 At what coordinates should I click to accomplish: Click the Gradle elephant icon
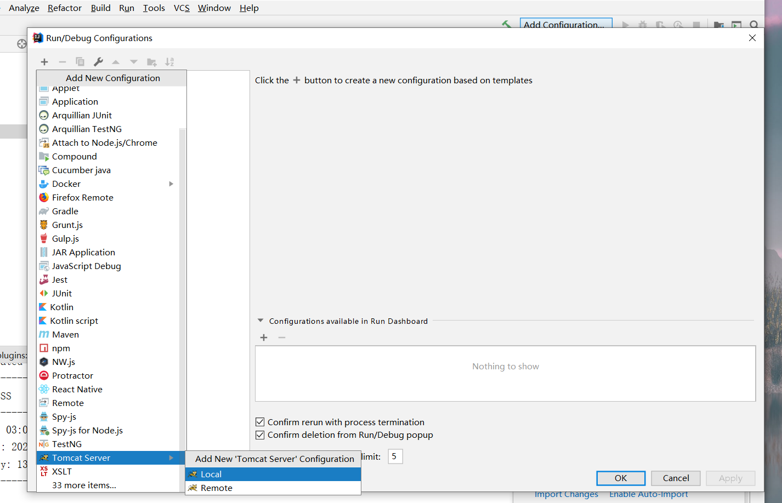pos(44,211)
